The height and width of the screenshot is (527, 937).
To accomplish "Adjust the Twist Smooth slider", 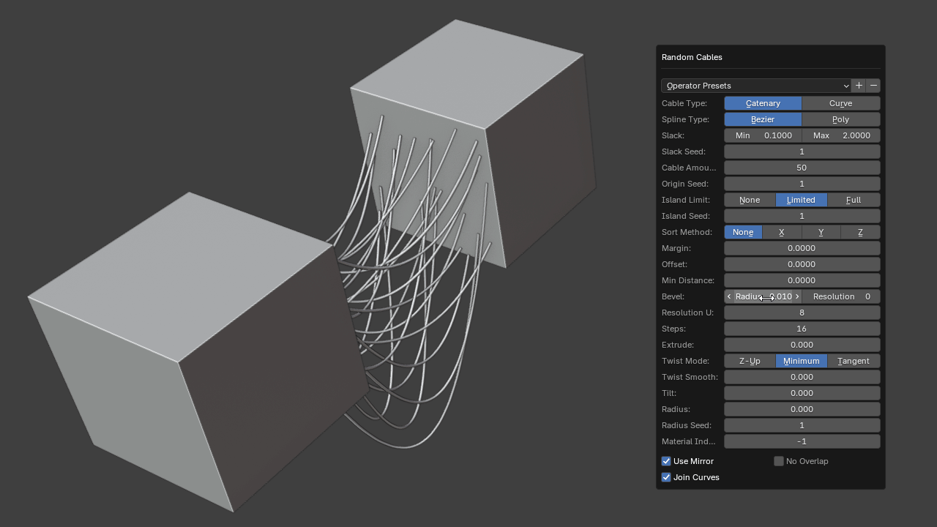I will 802,377.
